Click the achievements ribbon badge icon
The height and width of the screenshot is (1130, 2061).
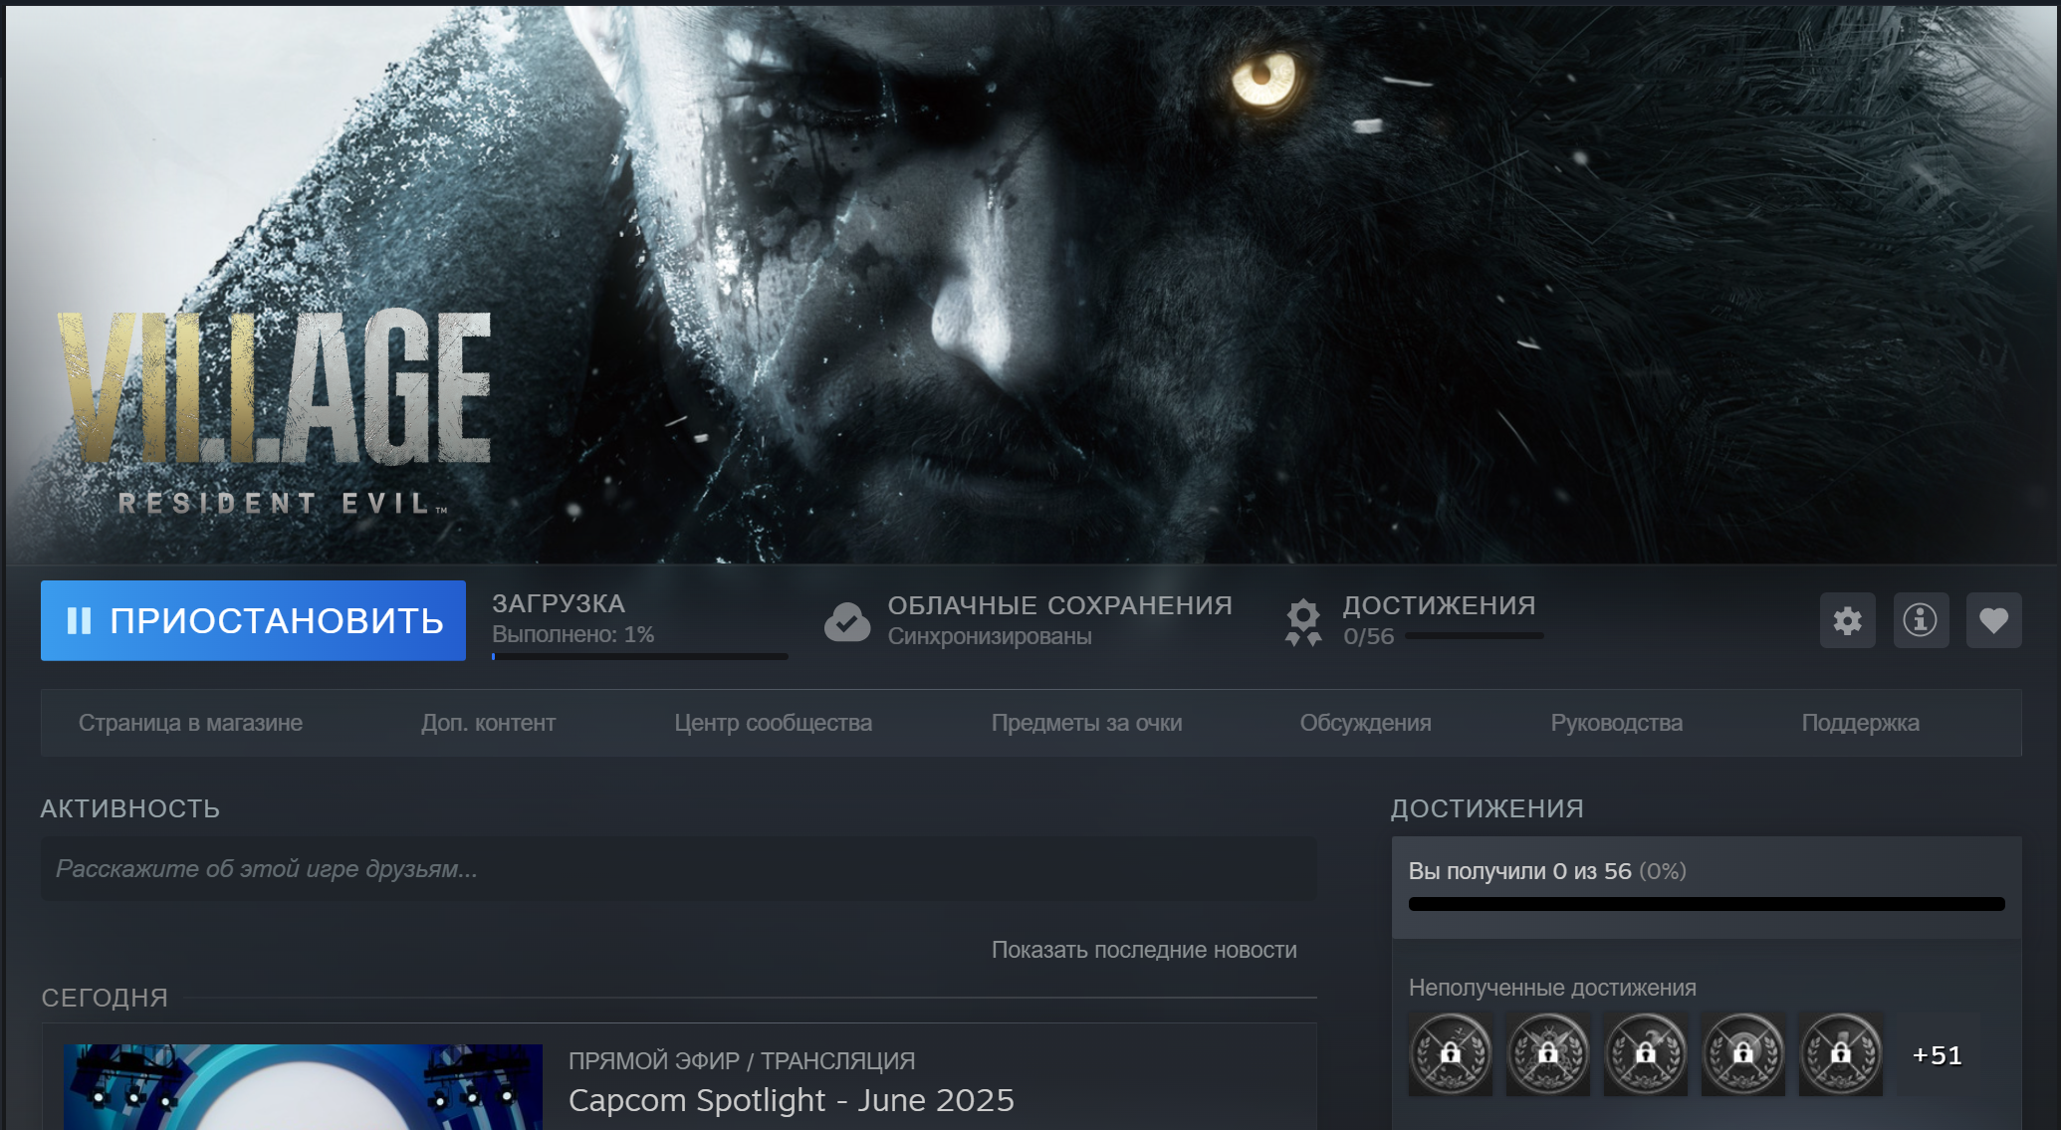coord(1303,622)
